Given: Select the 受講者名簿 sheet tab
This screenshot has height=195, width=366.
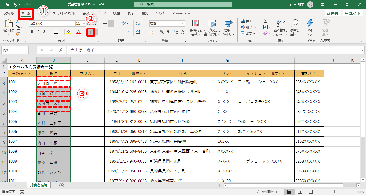Looking at the screenshot, I should pos(39,185).
